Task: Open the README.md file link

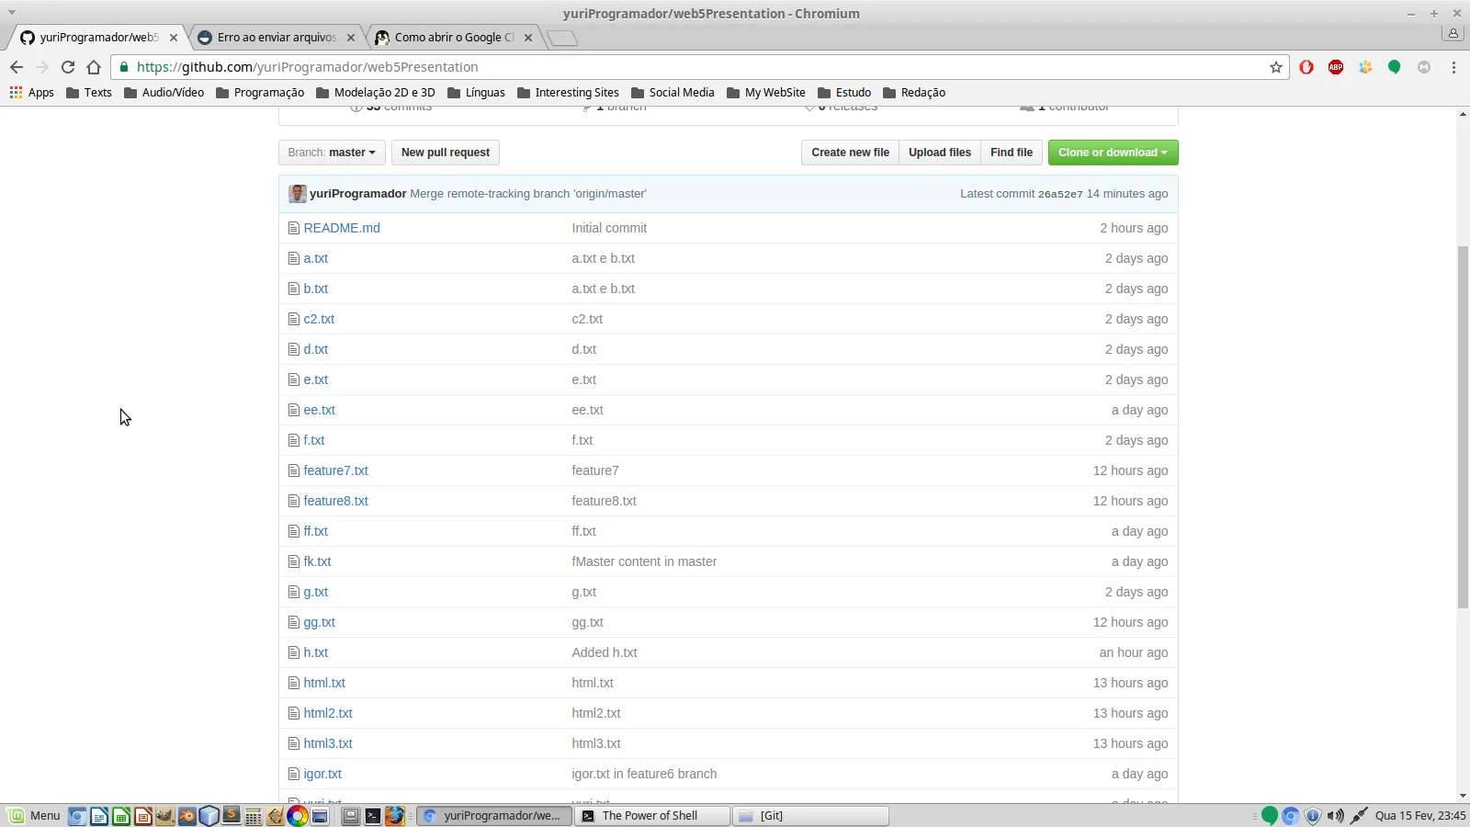Action: tap(342, 228)
